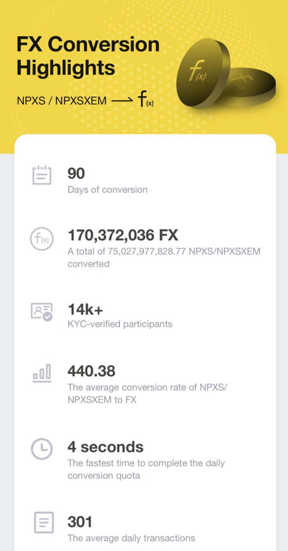Click the black f(x) symbol after the arrow
This screenshot has width=288, height=551.
pyautogui.click(x=146, y=100)
